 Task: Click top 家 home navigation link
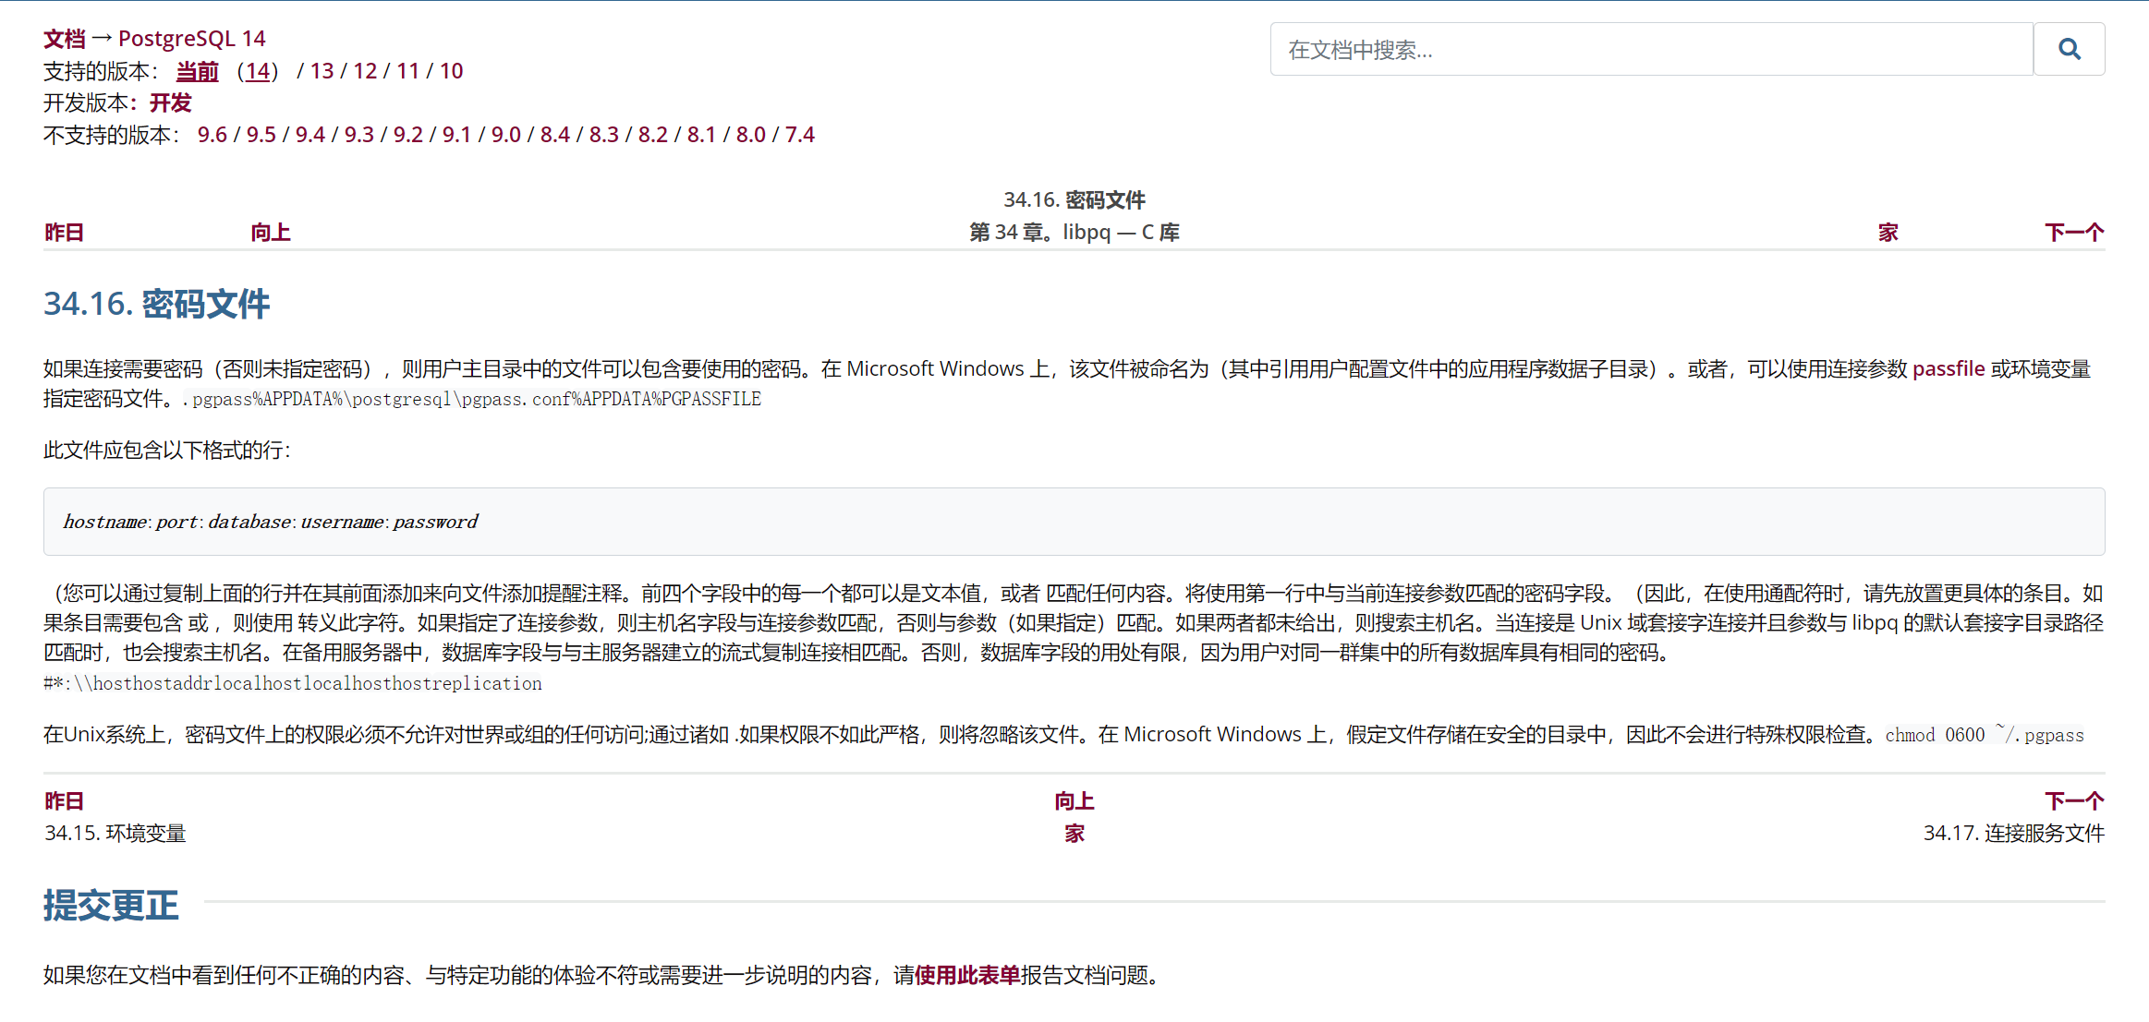pos(1888,232)
